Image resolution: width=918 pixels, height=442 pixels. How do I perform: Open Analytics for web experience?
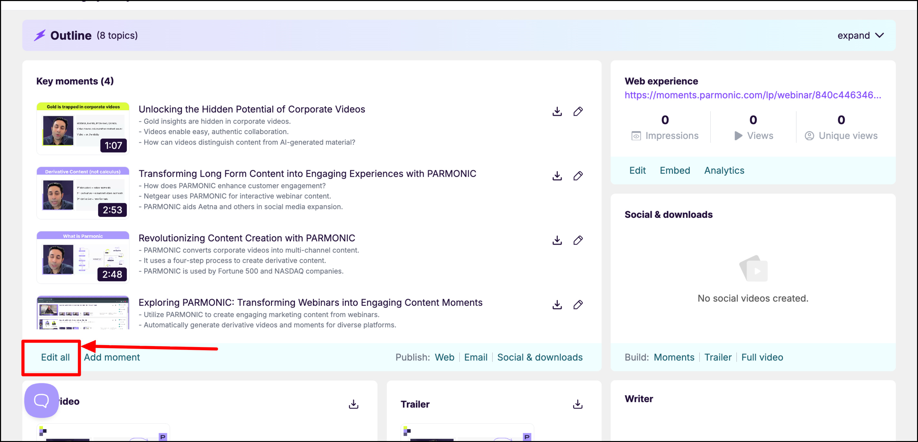pyautogui.click(x=724, y=170)
